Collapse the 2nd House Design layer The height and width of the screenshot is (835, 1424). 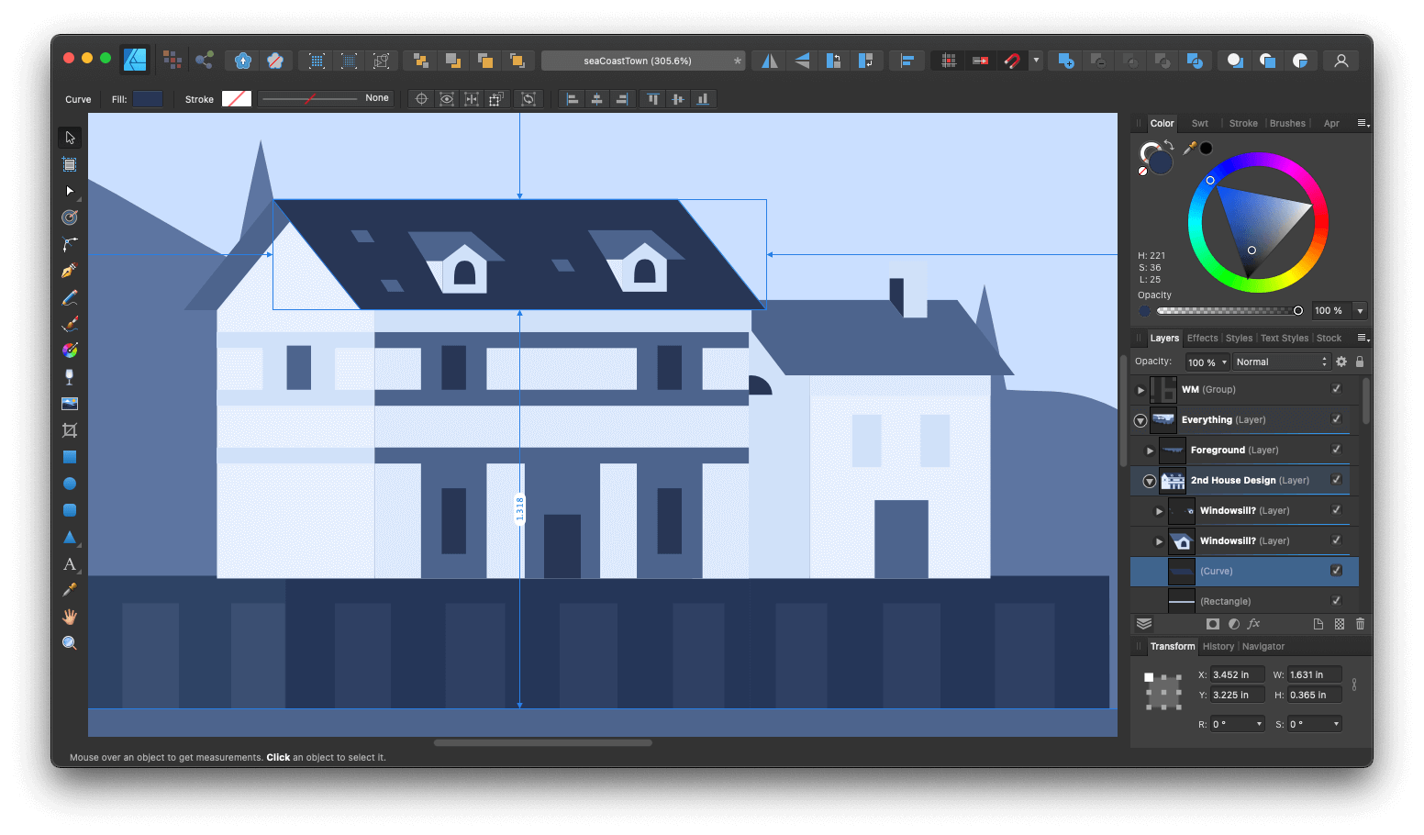(x=1148, y=480)
